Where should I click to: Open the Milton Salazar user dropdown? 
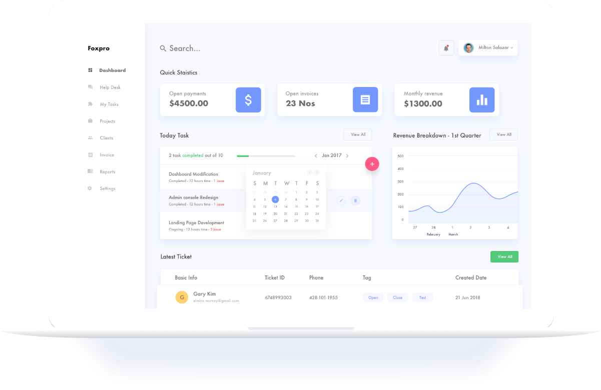point(488,48)
